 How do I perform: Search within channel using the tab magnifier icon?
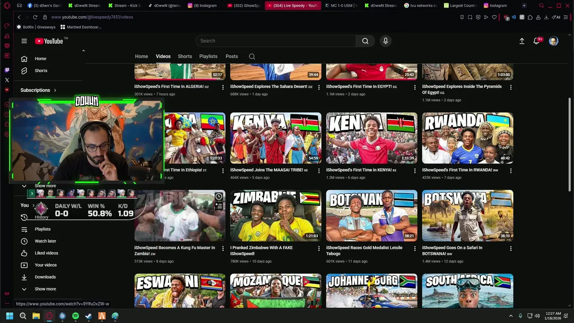coord(252,57)
